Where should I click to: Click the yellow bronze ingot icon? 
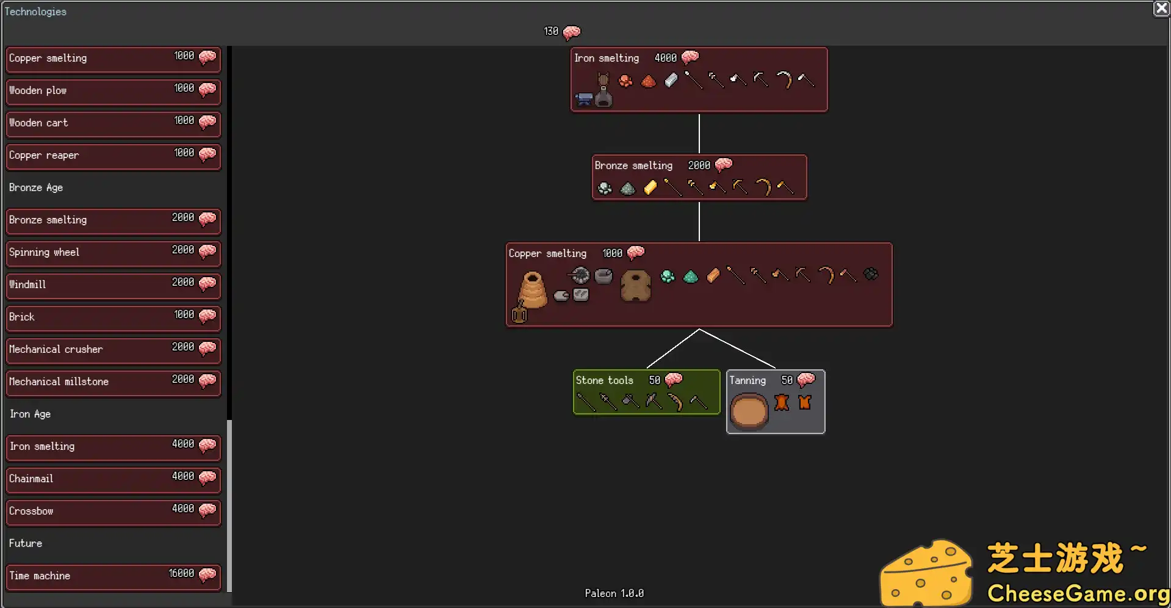pos(650,187)
